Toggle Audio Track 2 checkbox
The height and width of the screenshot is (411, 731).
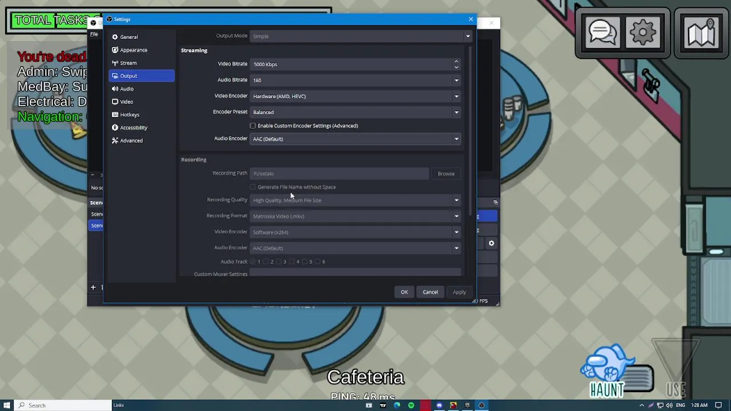coord(266,261)
